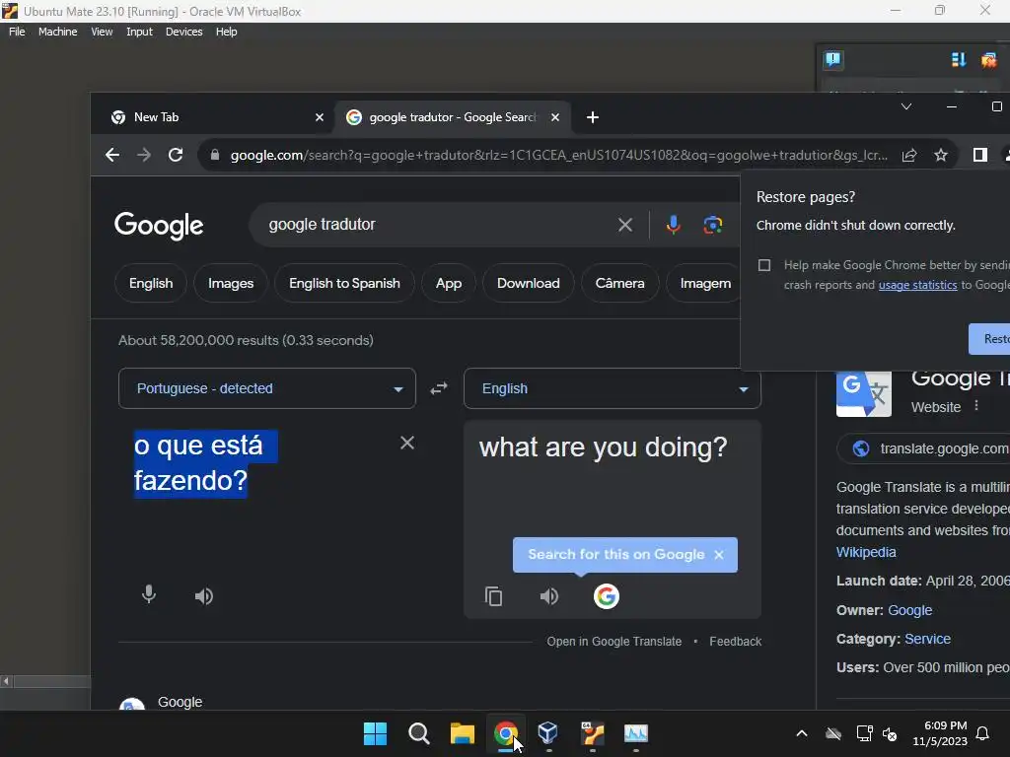Viewport: 1010px width, 757px height.
Task: Open target language English dropdown
Action: coord(612,388)
